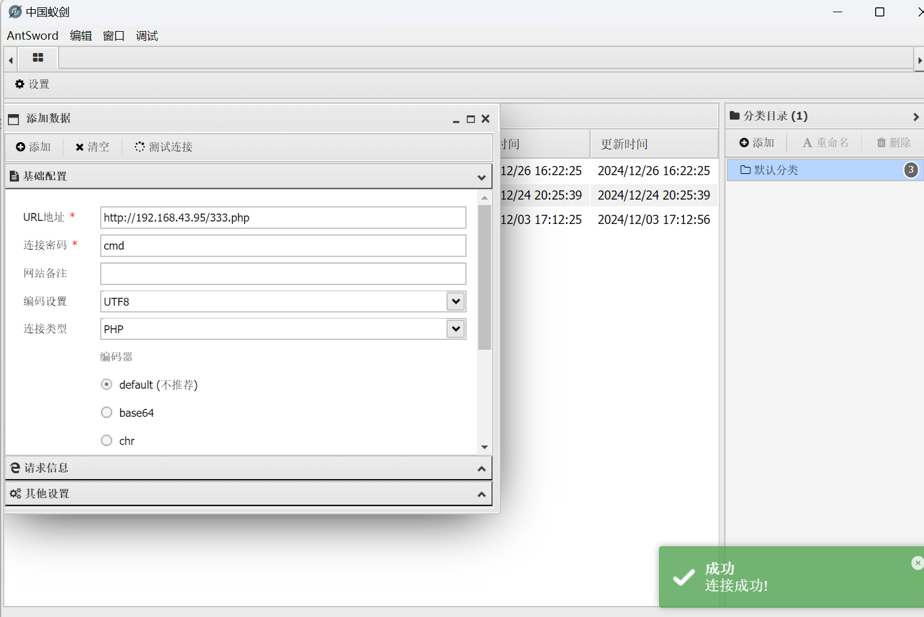Click the 连接密码 input field
Screen dimensions: 924x617
pos(283,246)
